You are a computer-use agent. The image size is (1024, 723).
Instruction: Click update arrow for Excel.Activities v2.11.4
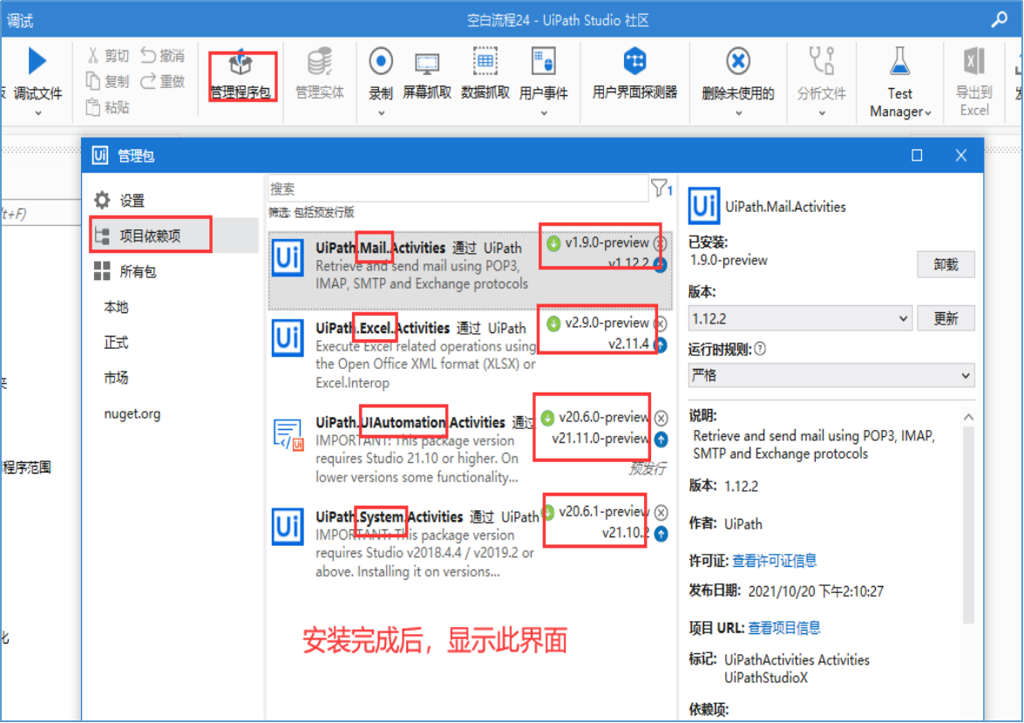(x=661, y=344)
